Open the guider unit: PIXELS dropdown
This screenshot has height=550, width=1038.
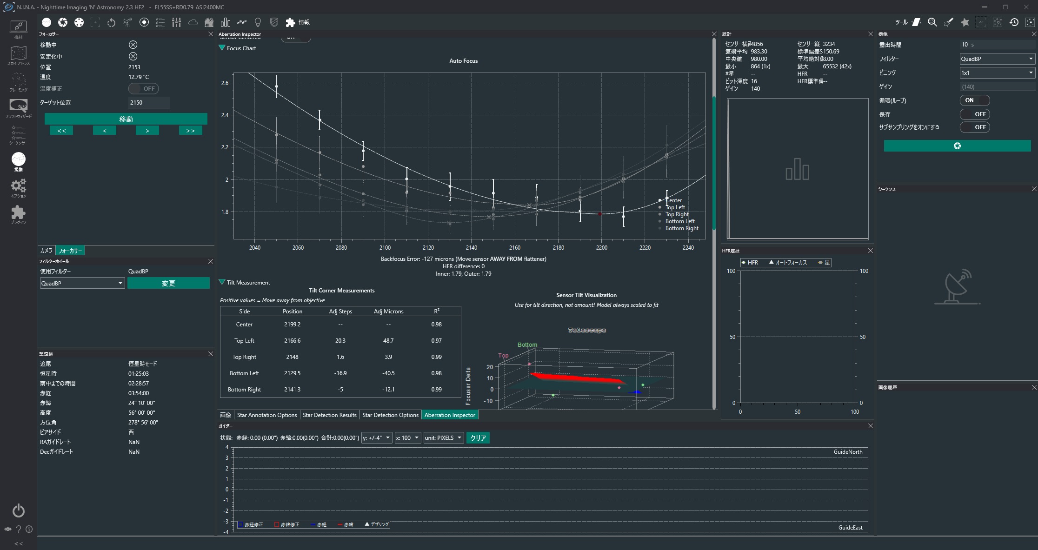point(444,438)
